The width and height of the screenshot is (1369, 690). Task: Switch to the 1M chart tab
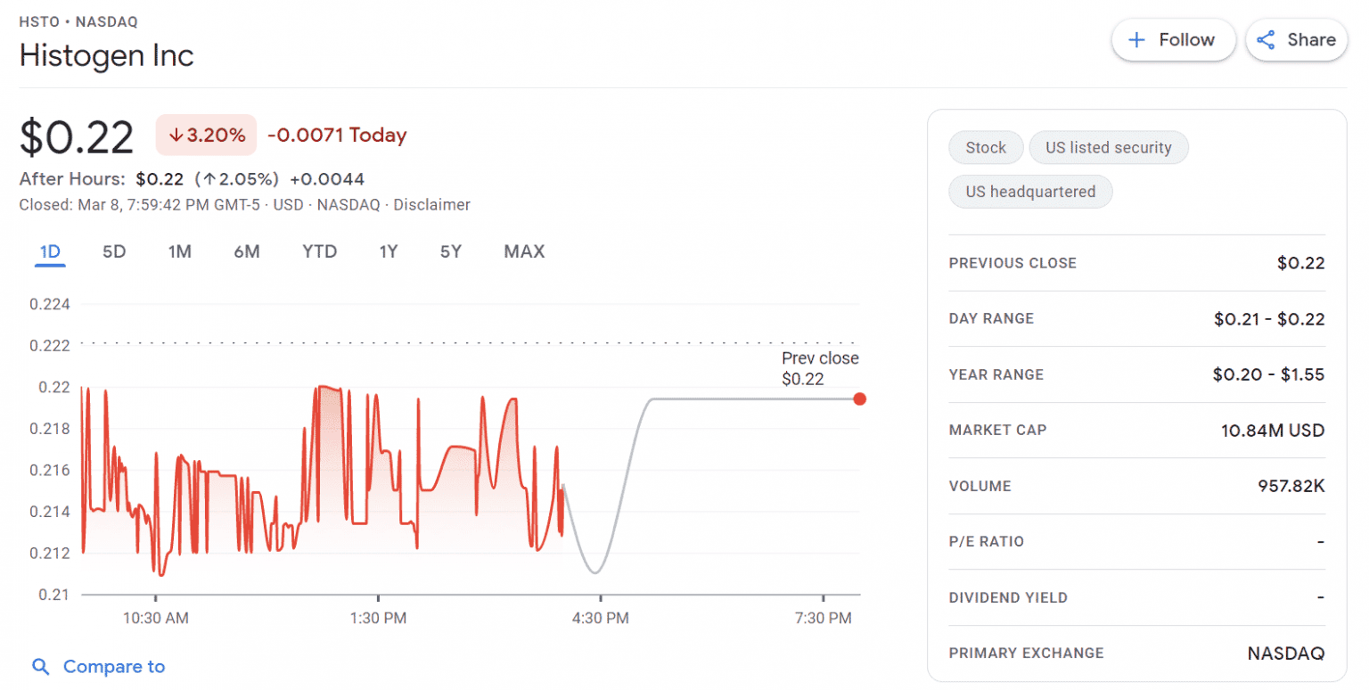pos(179,251)
